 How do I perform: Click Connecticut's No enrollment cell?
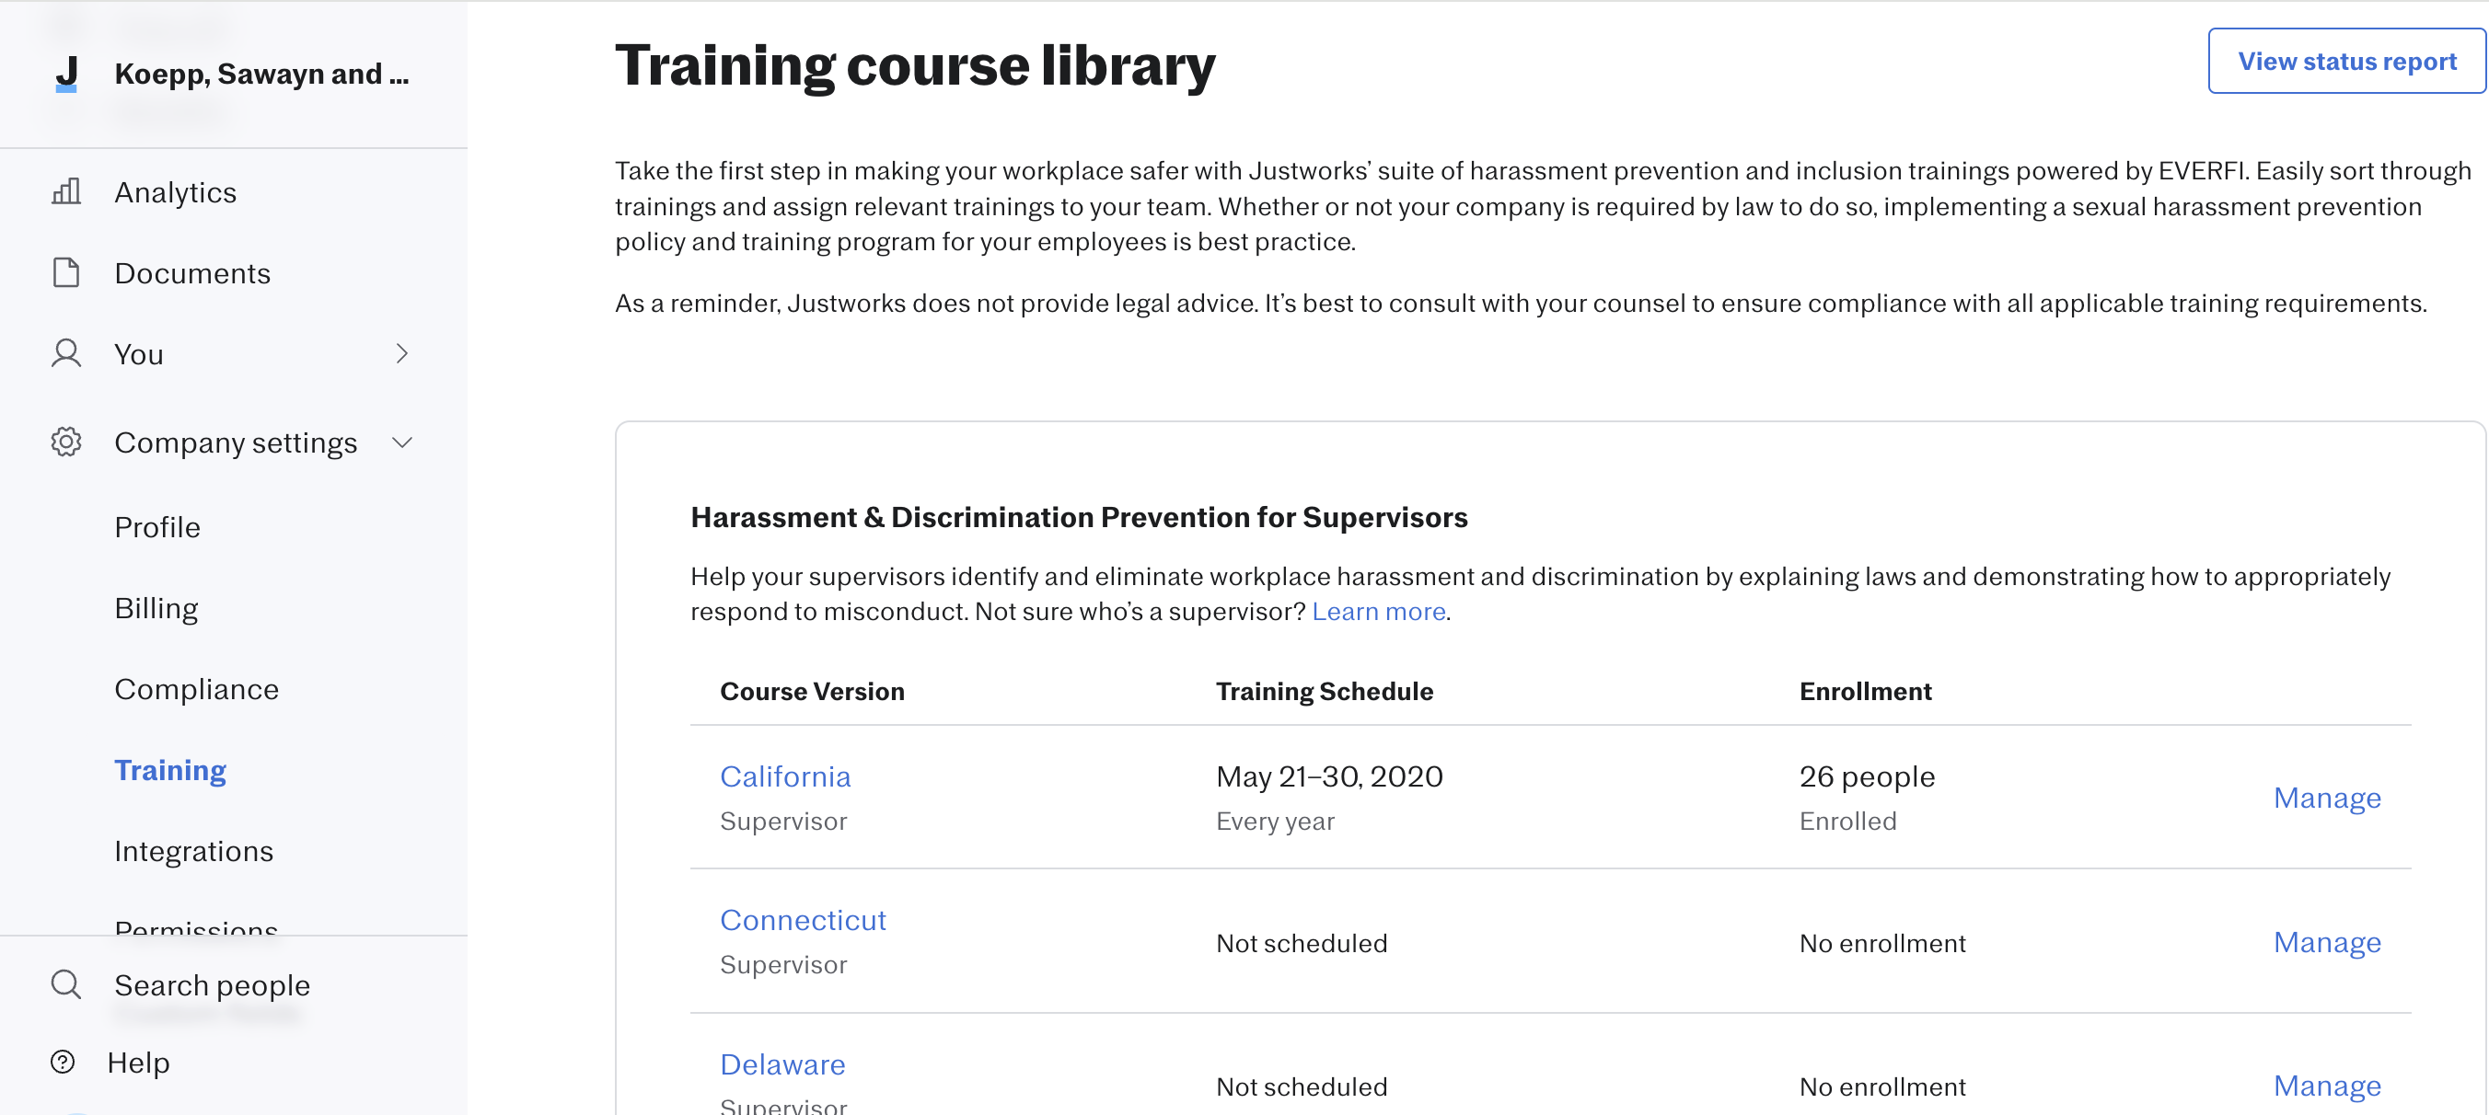click(1881, 943)
